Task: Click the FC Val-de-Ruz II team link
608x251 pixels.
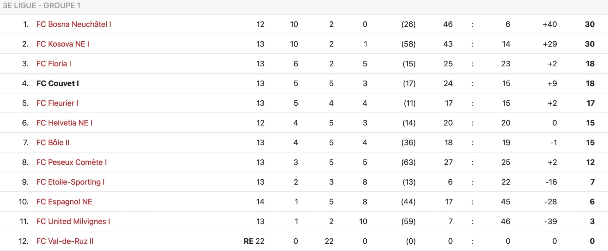Action: point(65,241)
